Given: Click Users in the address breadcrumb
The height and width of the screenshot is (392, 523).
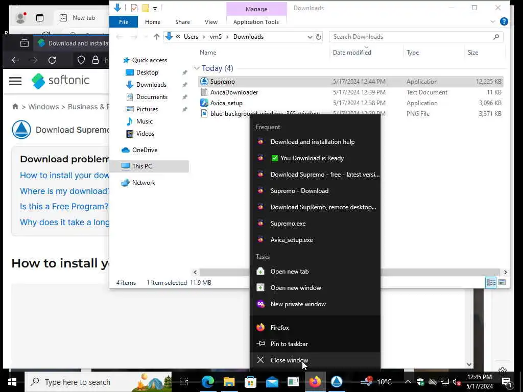Looking at the screenshot, I should [x=191, y=37].
